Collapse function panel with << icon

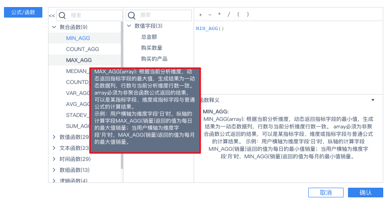[x=52, y=15]
